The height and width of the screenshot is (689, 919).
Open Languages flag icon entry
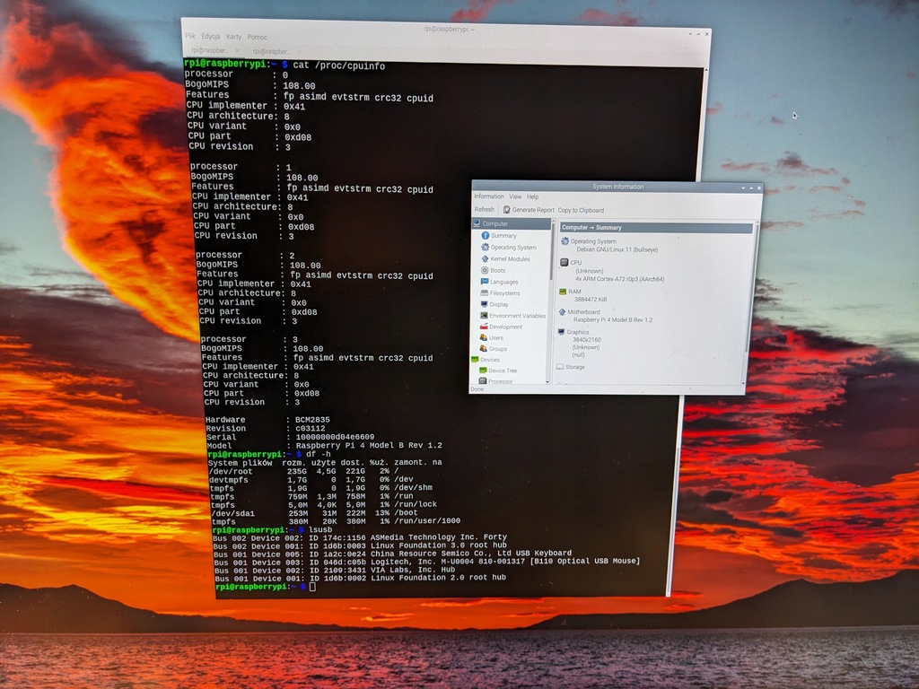click(x=485, y=282)
